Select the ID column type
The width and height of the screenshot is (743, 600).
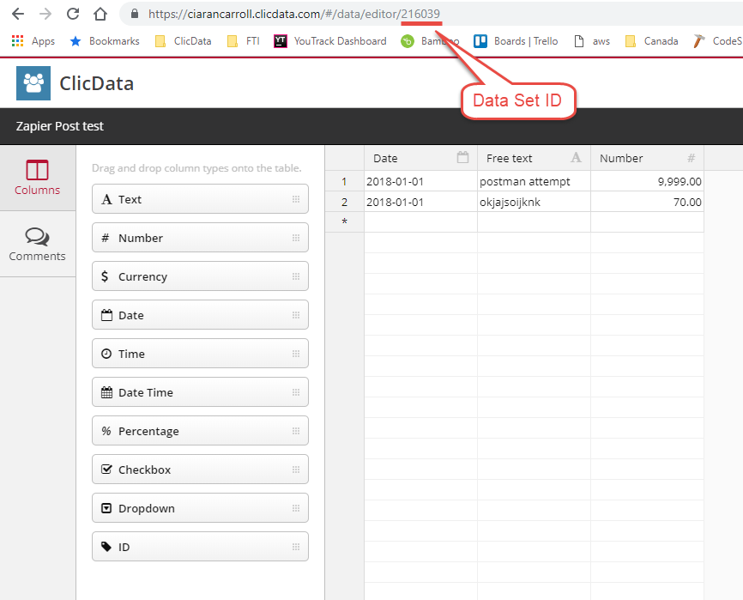tap(199, 547)
